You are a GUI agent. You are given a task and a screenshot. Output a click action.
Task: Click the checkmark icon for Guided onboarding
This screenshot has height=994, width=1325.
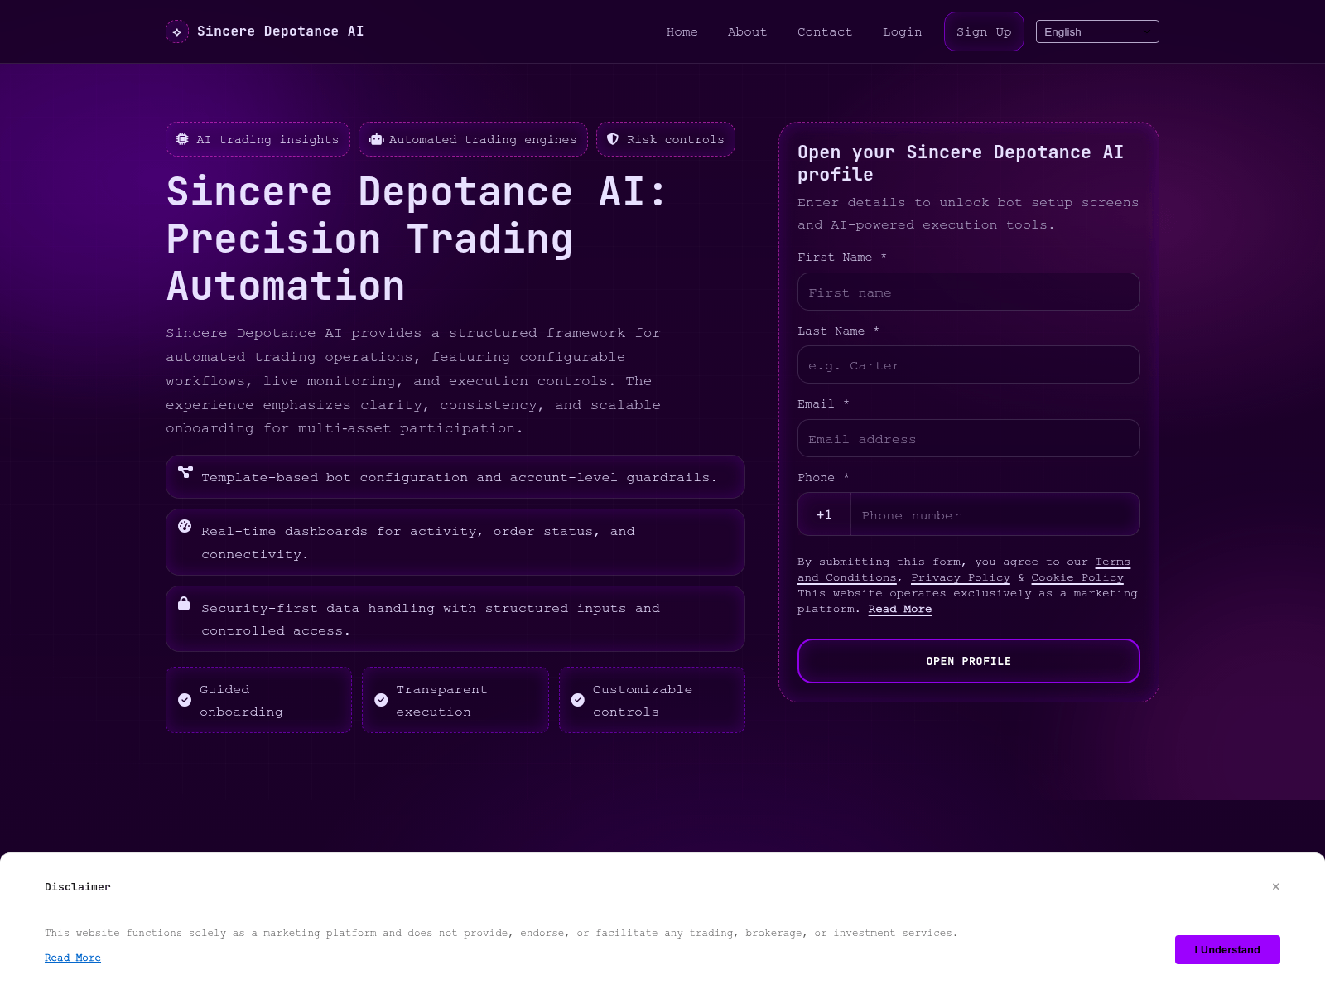(185, 700)
